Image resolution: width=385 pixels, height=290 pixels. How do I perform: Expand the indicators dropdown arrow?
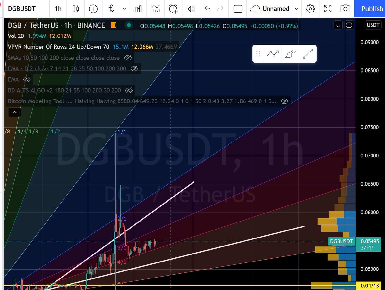click(x=124, y=9)
